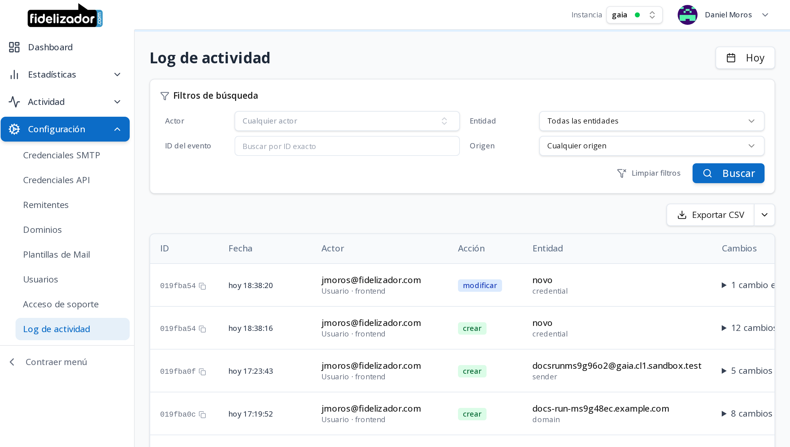
Task: Click the Entidad column header
Action: 548,248
